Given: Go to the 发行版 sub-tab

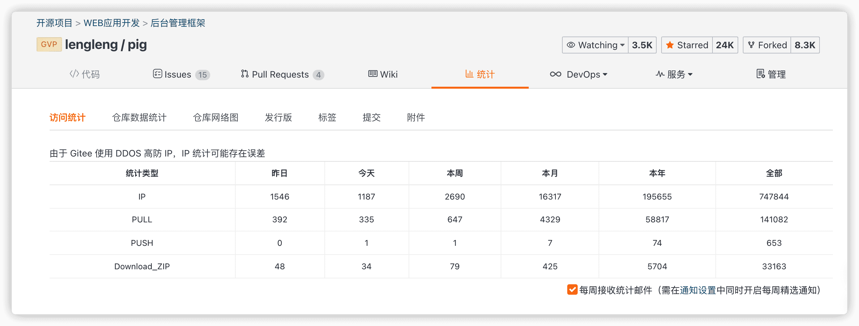Looking at the screenshot, I should [x=278, y=117].
